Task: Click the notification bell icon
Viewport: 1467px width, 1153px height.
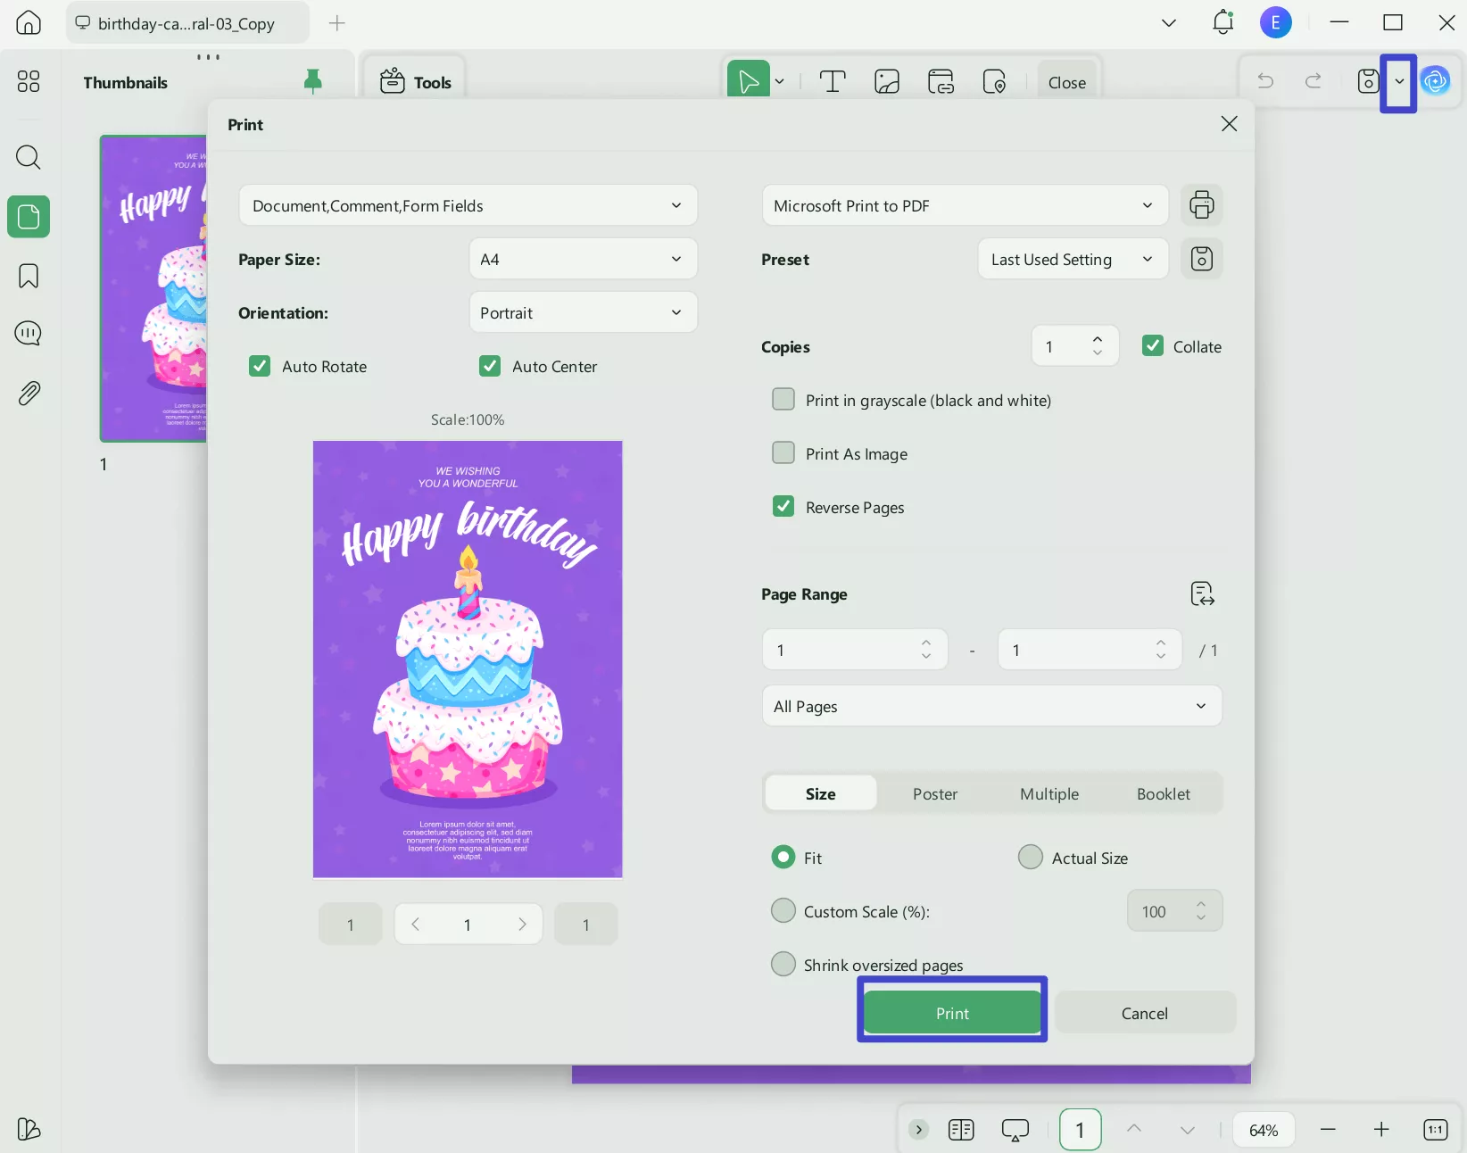Action: click(1222, 23)
